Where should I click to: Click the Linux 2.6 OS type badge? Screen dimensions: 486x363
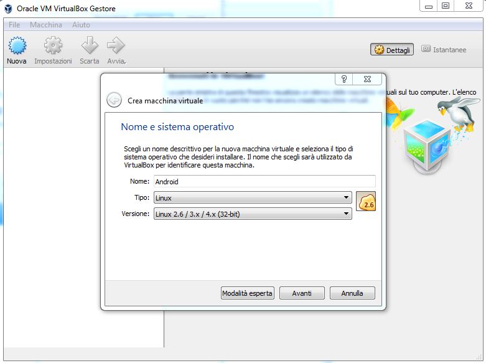click(366, 202)
